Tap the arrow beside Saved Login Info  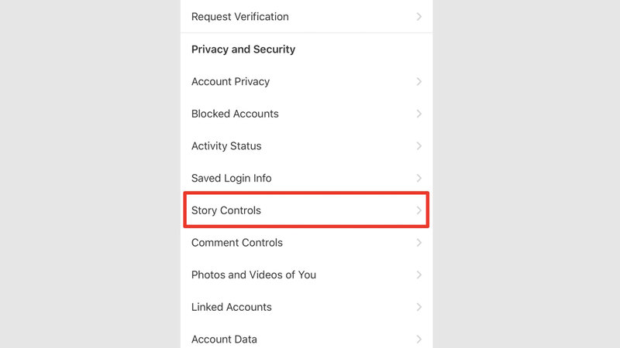418,178
